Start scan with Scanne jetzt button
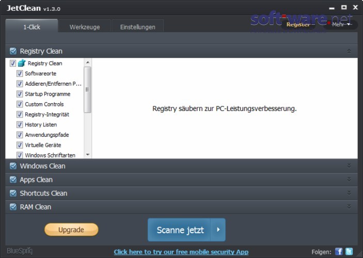This screenshot has width=363, height=258. coord(179,230)
